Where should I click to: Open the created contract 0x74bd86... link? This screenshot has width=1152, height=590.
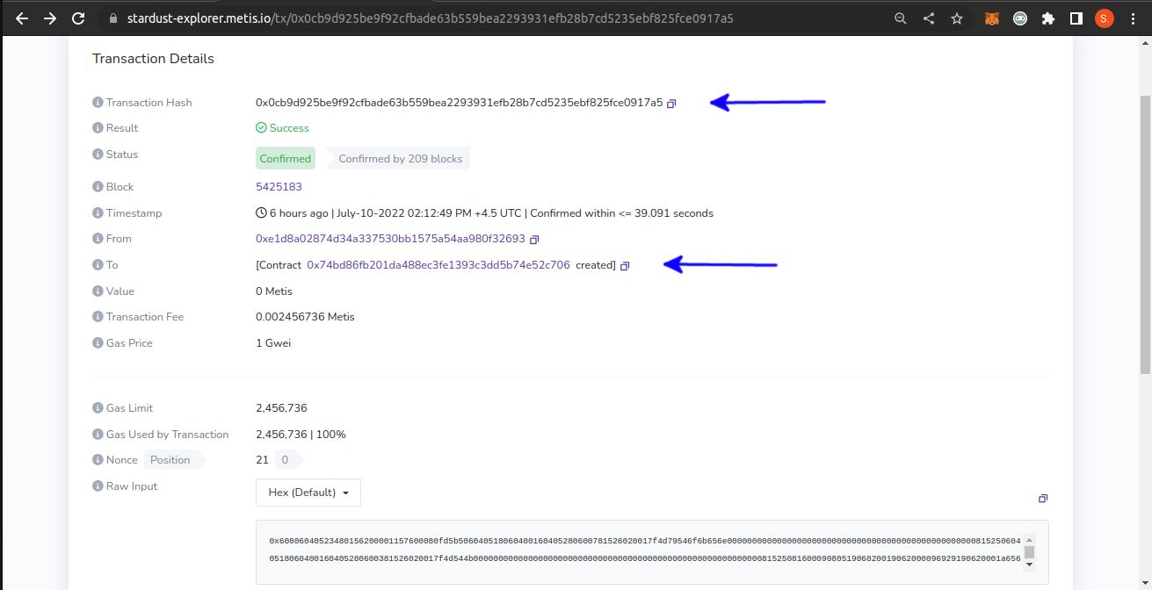coord(438,265)
